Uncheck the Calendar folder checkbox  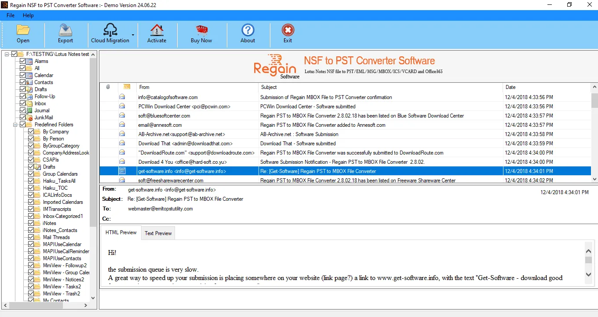pos(23,75)
